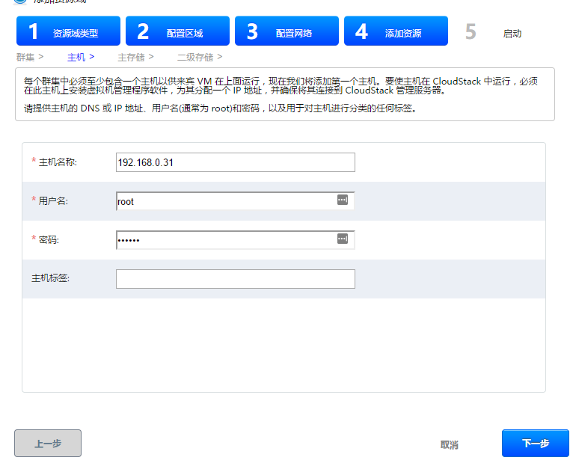Click the 主机标签 field label text
573x466 pixels.
point(50,279)
